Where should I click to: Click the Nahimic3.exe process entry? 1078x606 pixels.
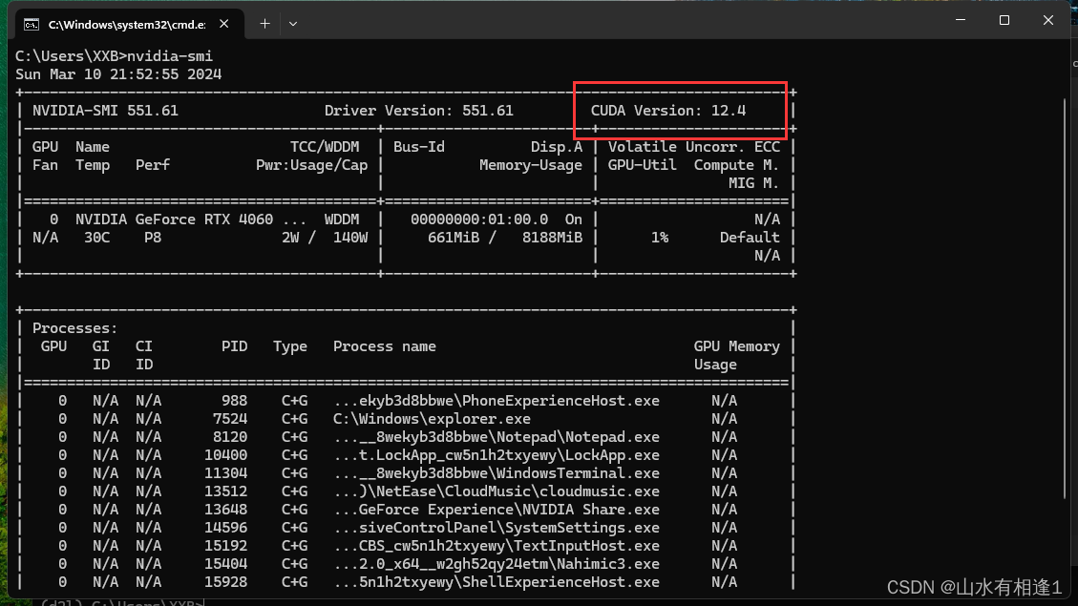[x=497, y=564]
